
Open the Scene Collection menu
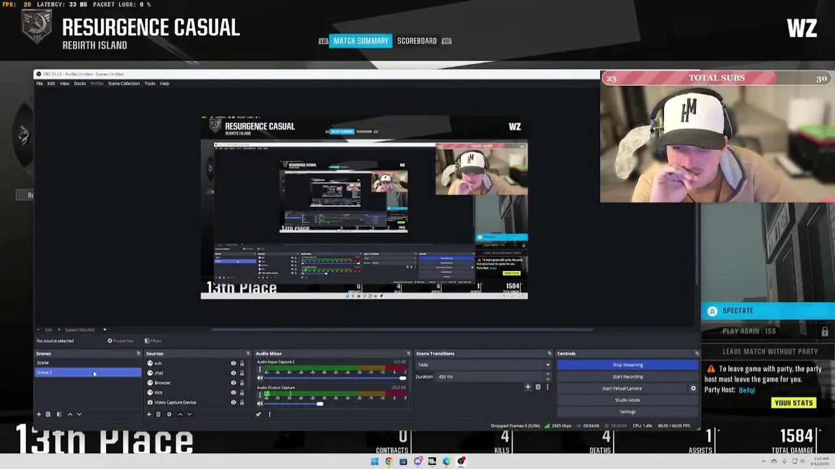click(124, 83)
